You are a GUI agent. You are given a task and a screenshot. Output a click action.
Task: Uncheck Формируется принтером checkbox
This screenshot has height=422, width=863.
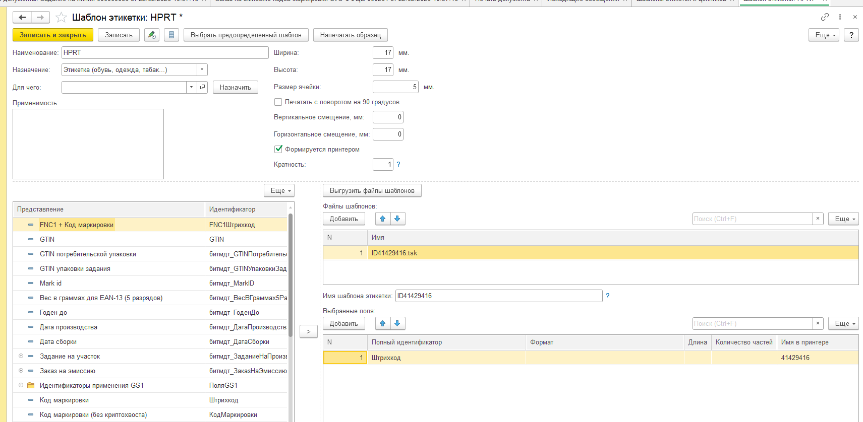click(x=278, y=149)
